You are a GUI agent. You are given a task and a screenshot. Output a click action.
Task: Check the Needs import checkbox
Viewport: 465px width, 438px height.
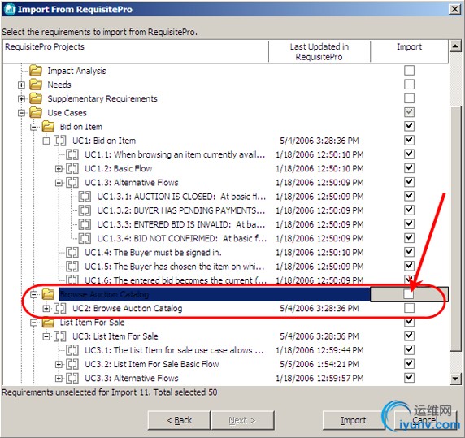409,85
